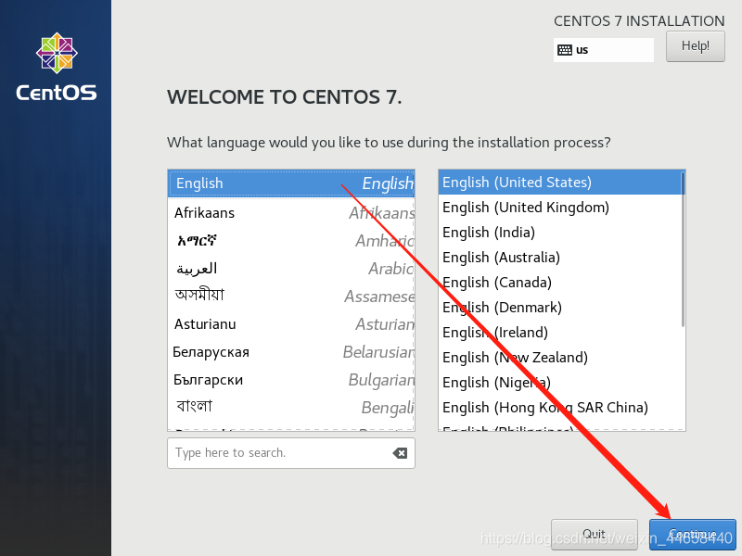
Task: Open the us keyboard layout indicator
Action: coord(604,50)
